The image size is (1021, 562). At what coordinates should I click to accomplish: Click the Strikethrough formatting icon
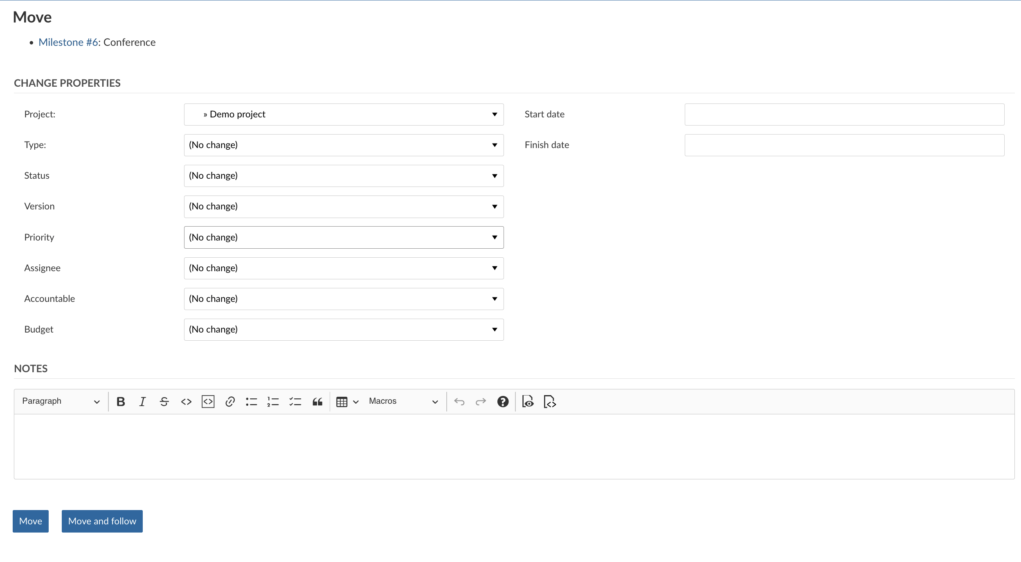pyautogui.click(x=163, y=401)
